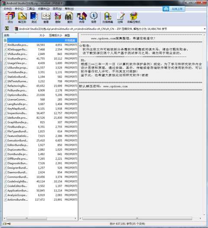The image size is (208, 228).
Task: Click the Find (查找) binoculars icon
Action: (x=69, y=18)
